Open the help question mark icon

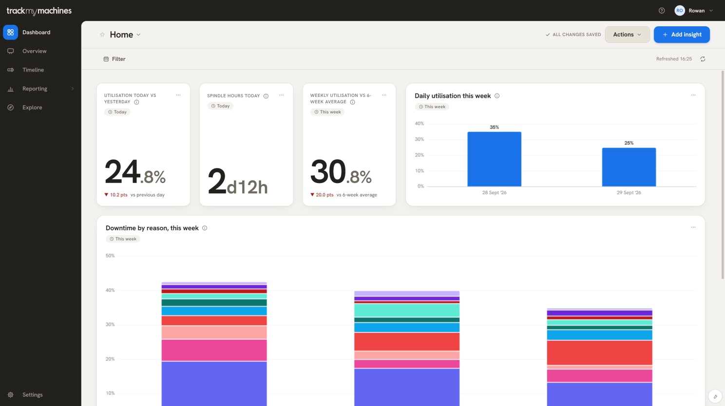[x=662, y=11]
